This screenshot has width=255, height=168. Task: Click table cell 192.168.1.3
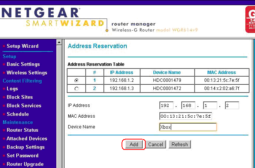click(122, 88)
